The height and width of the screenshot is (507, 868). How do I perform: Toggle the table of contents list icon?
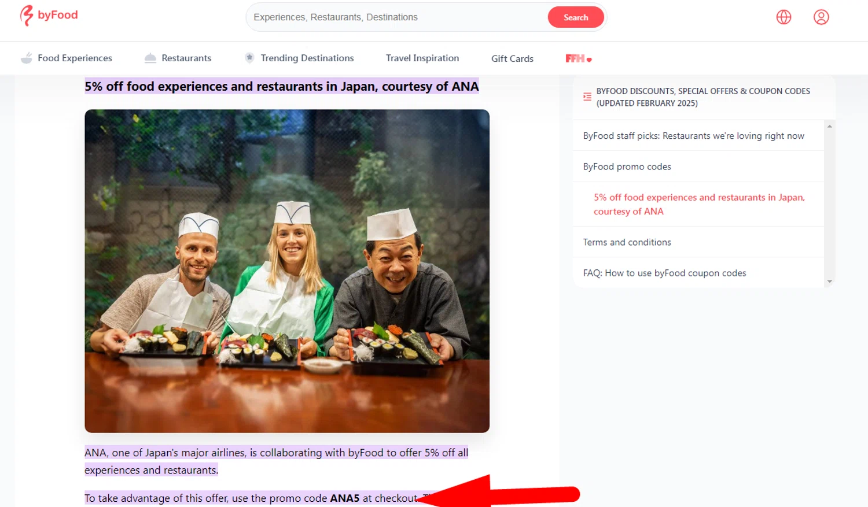[x=587, y=97]
